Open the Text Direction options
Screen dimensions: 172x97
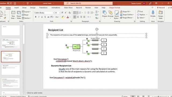point(97,12)
